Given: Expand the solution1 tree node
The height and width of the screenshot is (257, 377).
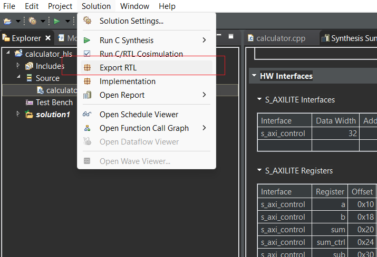Looking at the screenshot, I should [18, 114].
